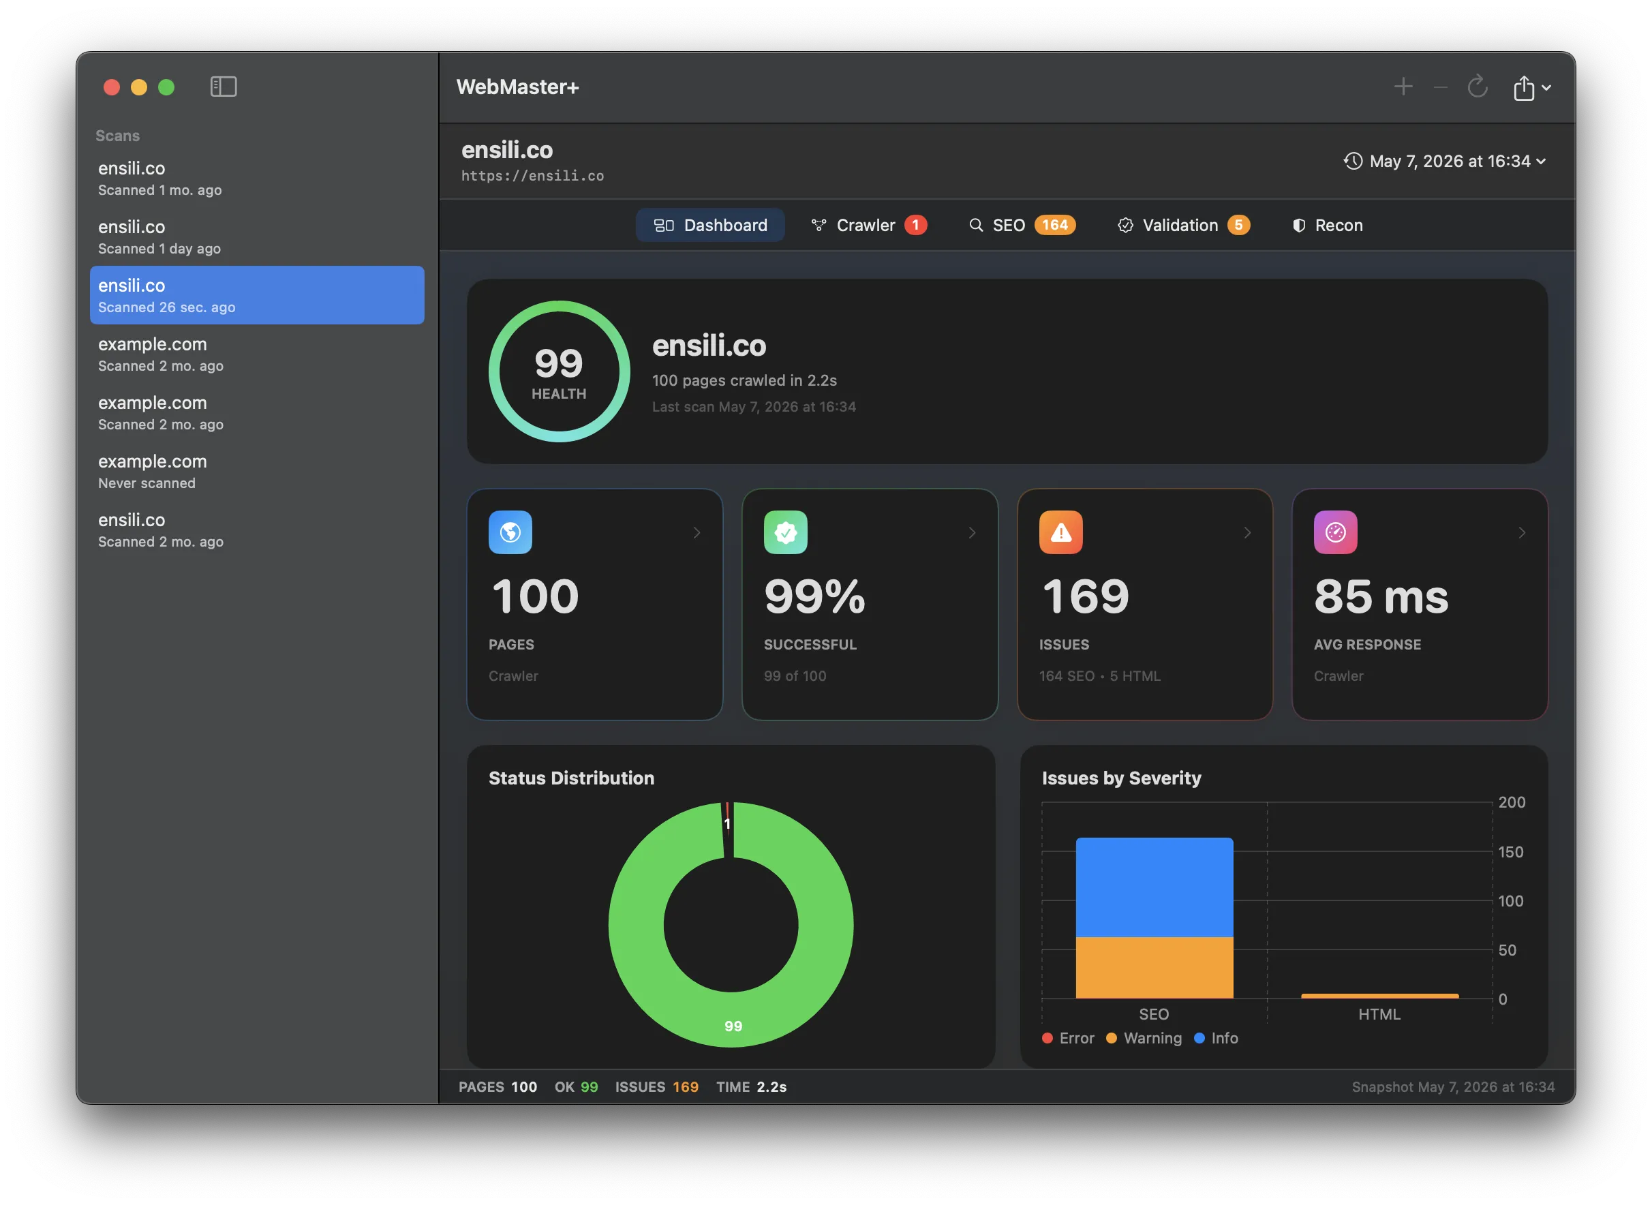Toggle Warning series in chart legend
The image size is (1652, 1205).
coord(1144,1038)
